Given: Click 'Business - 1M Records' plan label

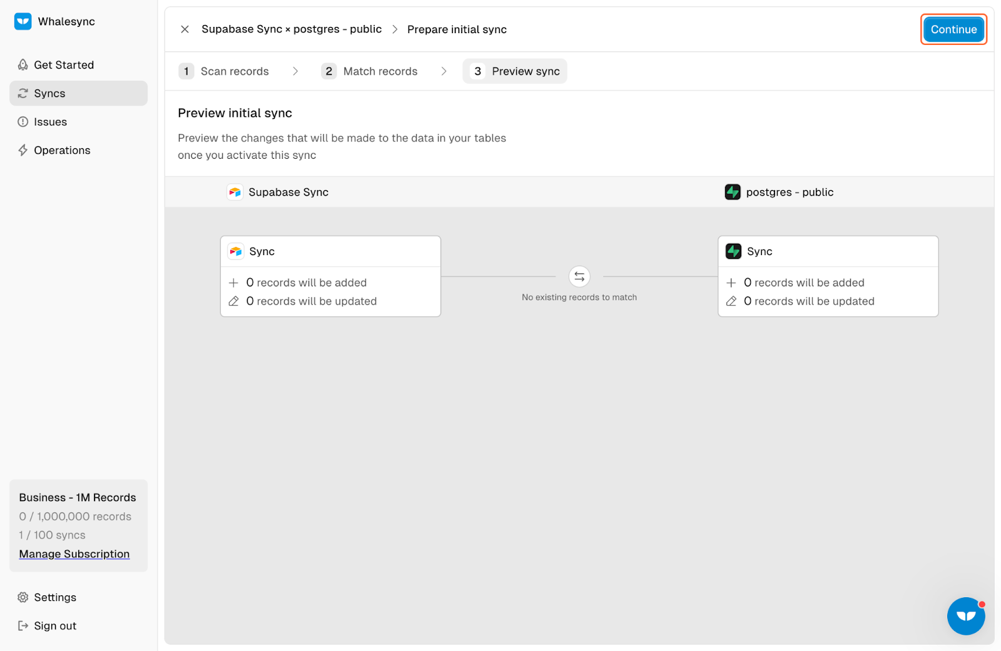Looking at the screenshot, I should 78,498.
